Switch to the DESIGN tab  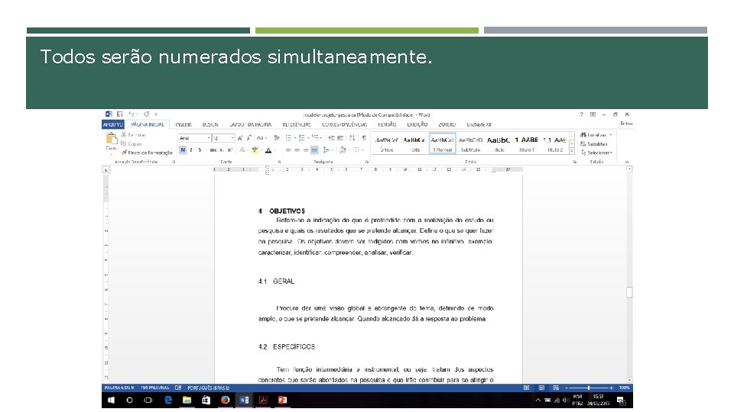coord(210,124)
